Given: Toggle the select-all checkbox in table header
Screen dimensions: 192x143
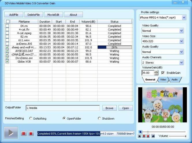Looking at the screenshot, I should tap(8, 22).
